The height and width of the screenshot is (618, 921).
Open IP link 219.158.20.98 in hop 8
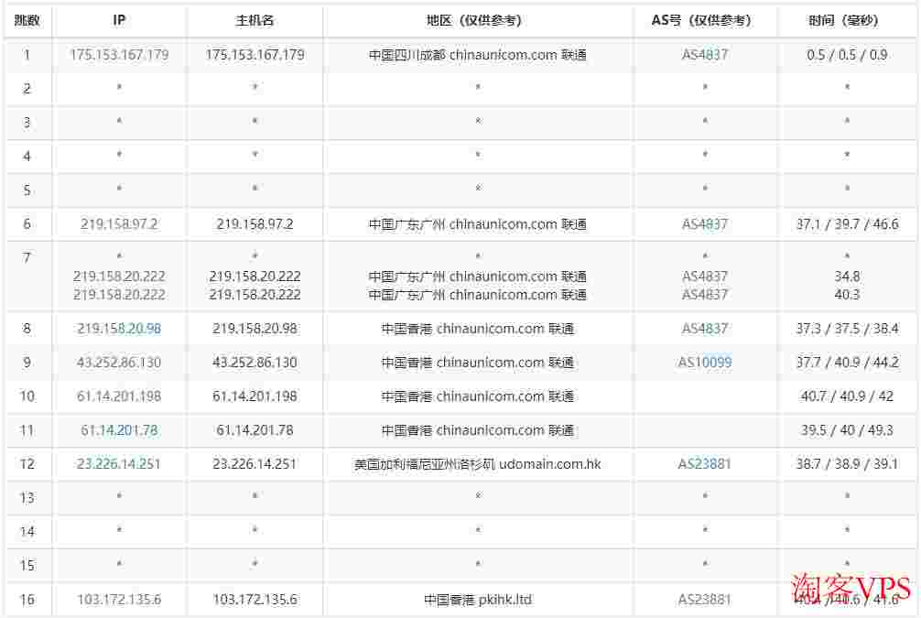pyautogui.click(x=119, y=329)
